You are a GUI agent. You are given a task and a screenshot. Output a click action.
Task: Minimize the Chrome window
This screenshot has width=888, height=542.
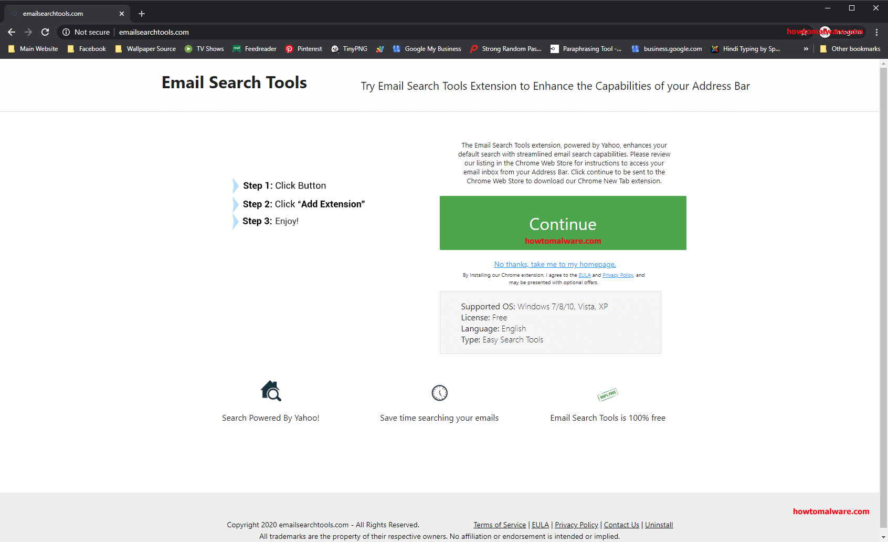(x=828, y=8)
